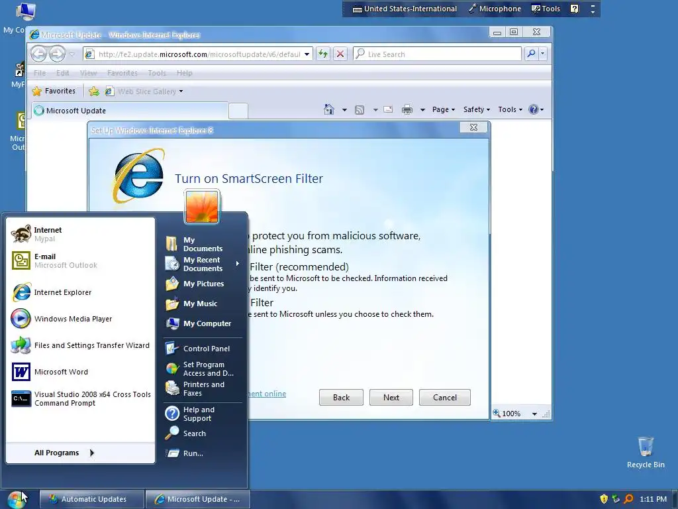
Task: Open the File menu in Internet Explorer
Action: [x=40, y=73]
